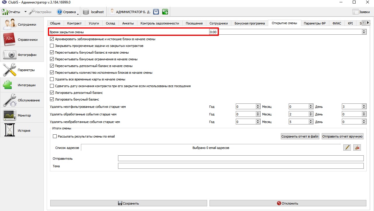The height and width of the screenshot is (211, 374).
Task: Switch to the Бонусная программа tab
Action: pos(250,23)
